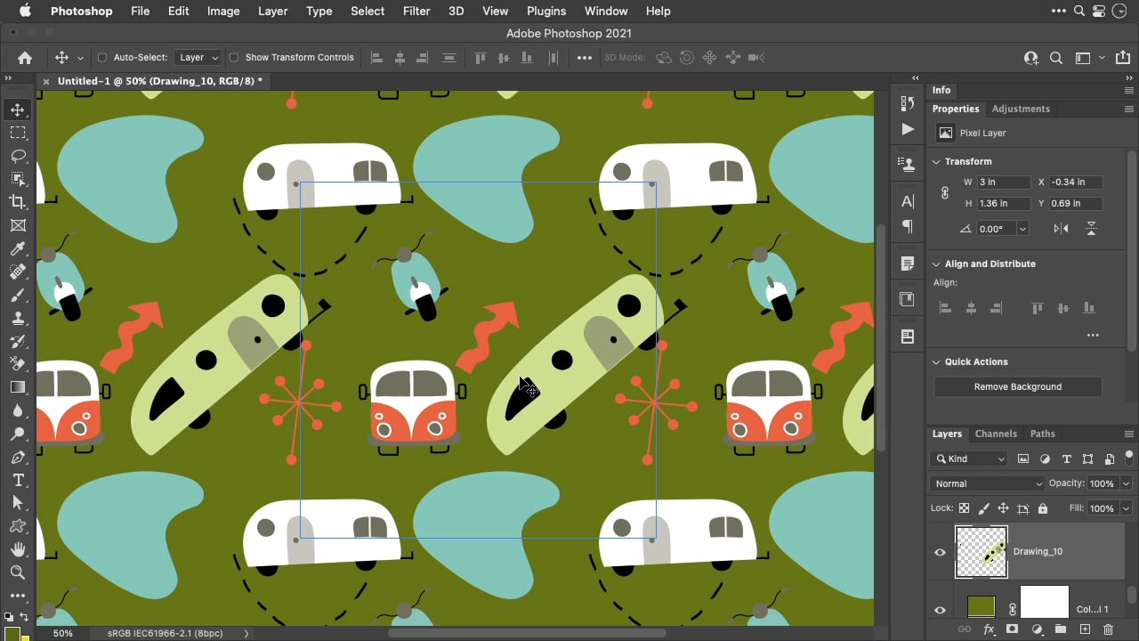Collapse the Quick Actions section
This screenshot has height=641, width=1139.
coord(936,361)
